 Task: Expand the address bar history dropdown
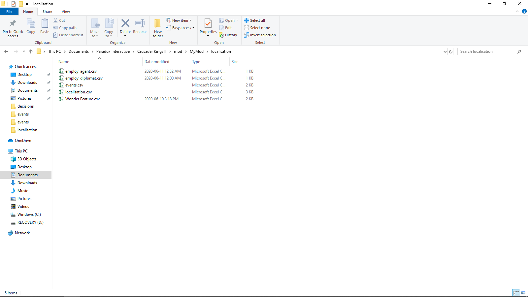tap(445, 51)
